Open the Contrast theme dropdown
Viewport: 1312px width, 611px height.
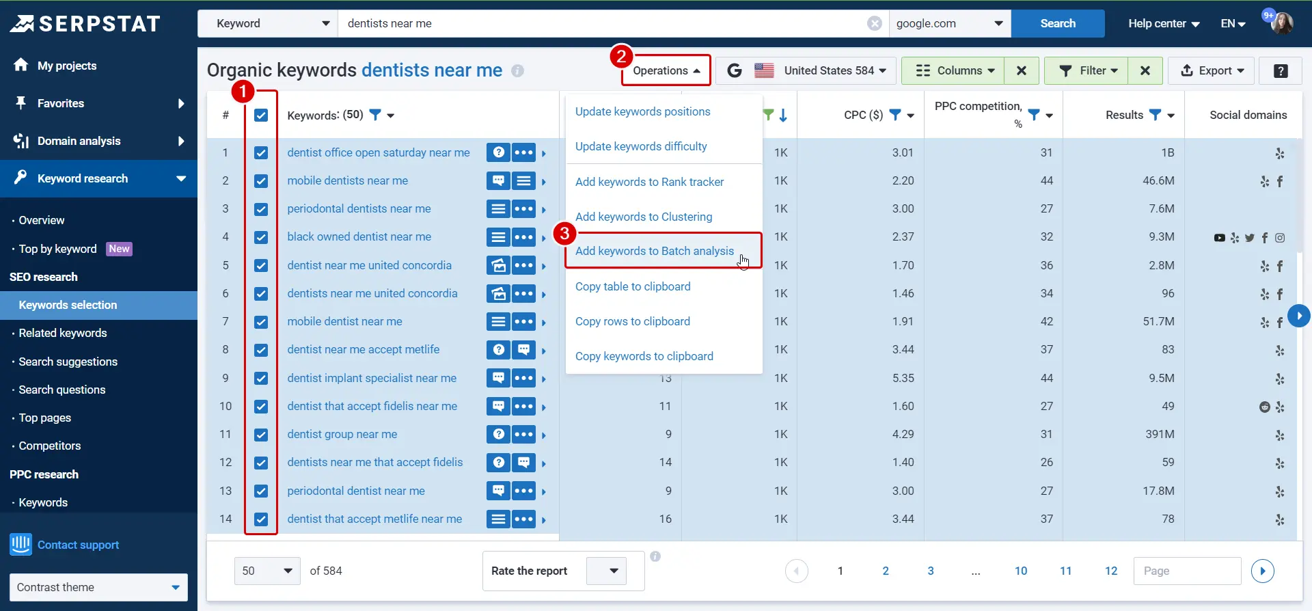(x=98, y=587)
